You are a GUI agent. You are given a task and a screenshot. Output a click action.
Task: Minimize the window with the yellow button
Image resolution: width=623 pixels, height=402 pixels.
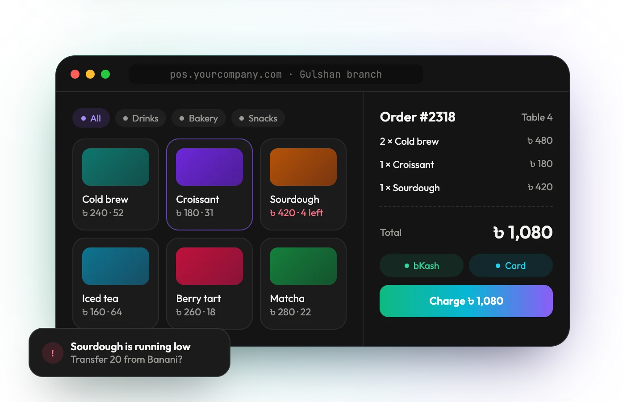(x=90, y=74)
